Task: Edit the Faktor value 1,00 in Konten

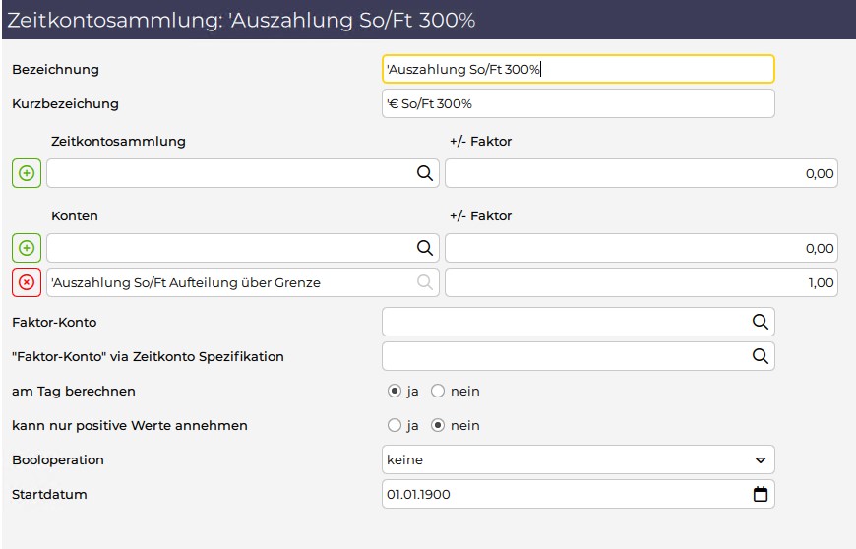Action: (642, 282)
